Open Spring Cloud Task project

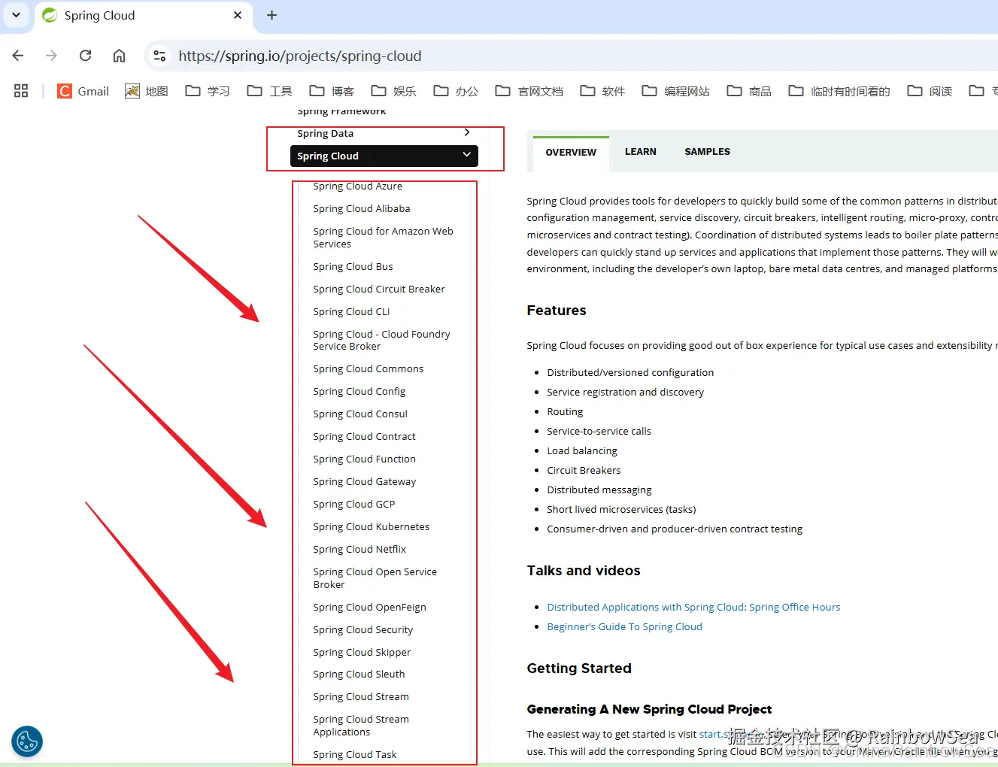click(355, 754)
